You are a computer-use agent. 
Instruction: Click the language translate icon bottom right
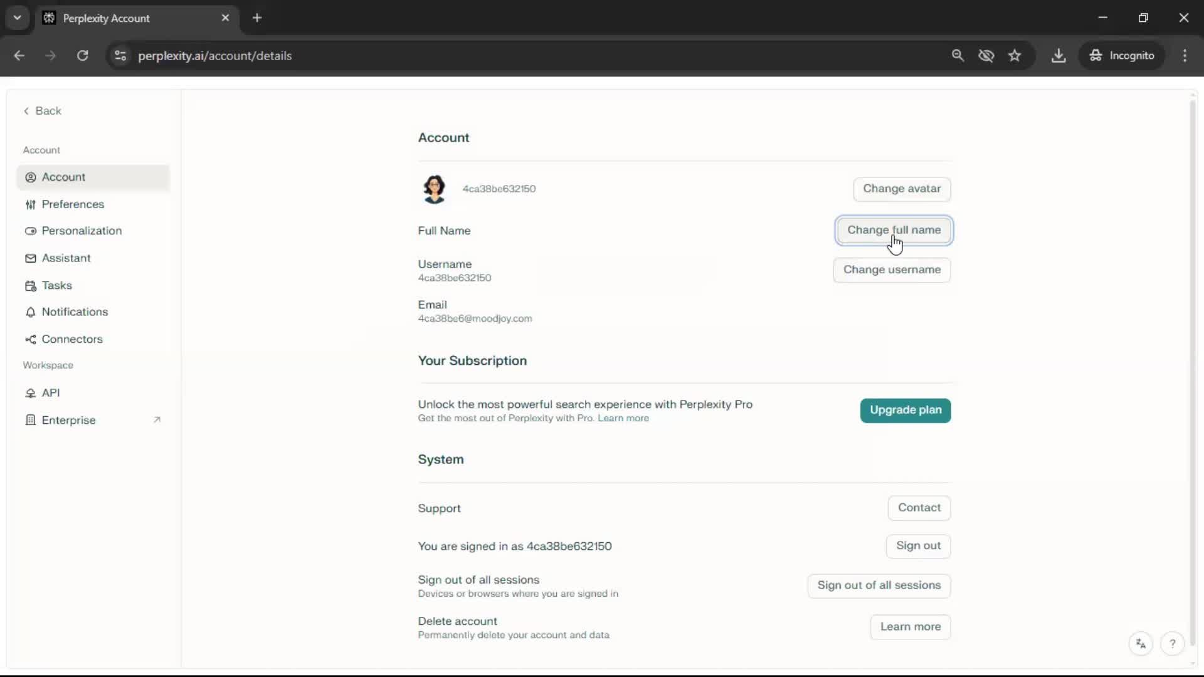pos(1141,644)
